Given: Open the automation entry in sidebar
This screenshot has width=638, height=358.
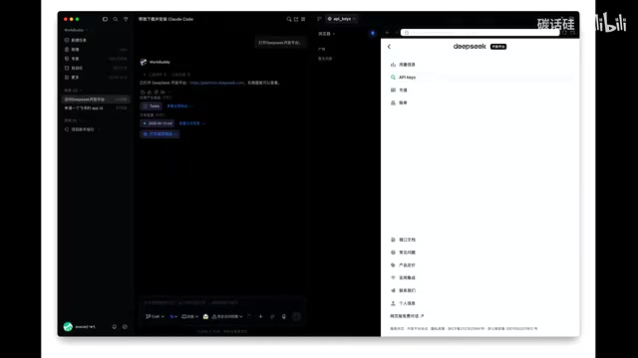Looking at the screenshot, I should point(96,69).
